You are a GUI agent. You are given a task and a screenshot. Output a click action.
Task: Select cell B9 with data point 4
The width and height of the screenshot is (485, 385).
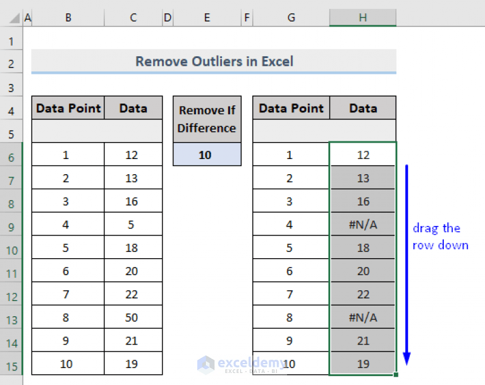[68, 224]
